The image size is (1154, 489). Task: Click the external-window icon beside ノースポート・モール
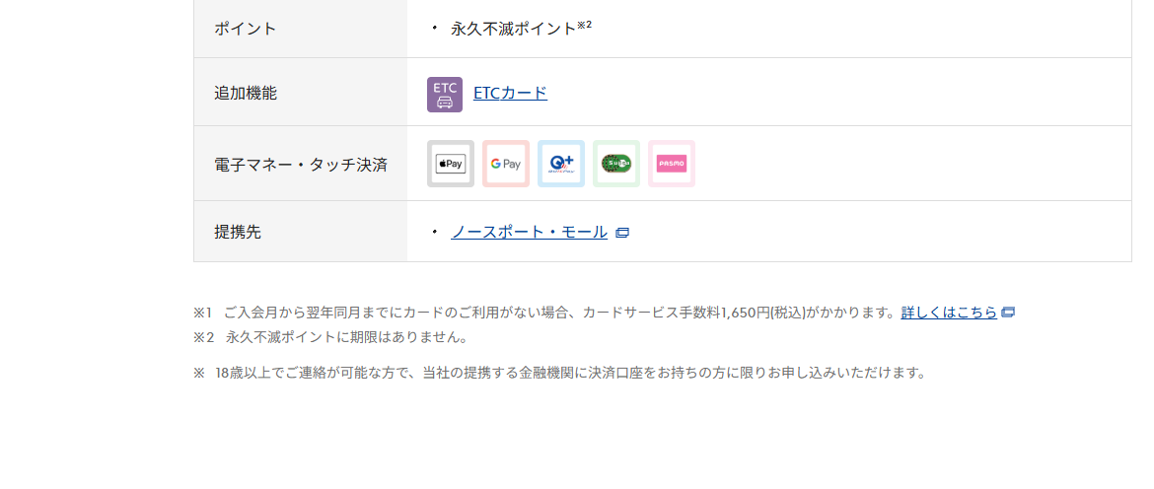click(622, 233)
